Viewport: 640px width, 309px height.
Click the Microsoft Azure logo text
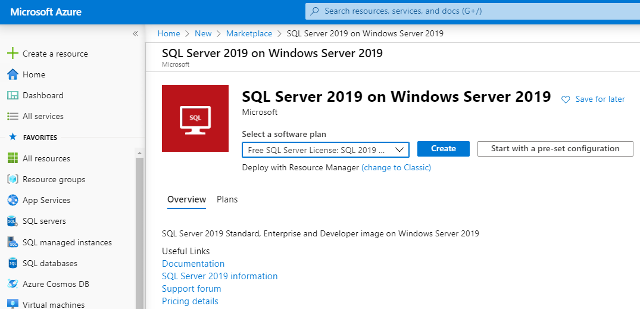coord(46,12)
